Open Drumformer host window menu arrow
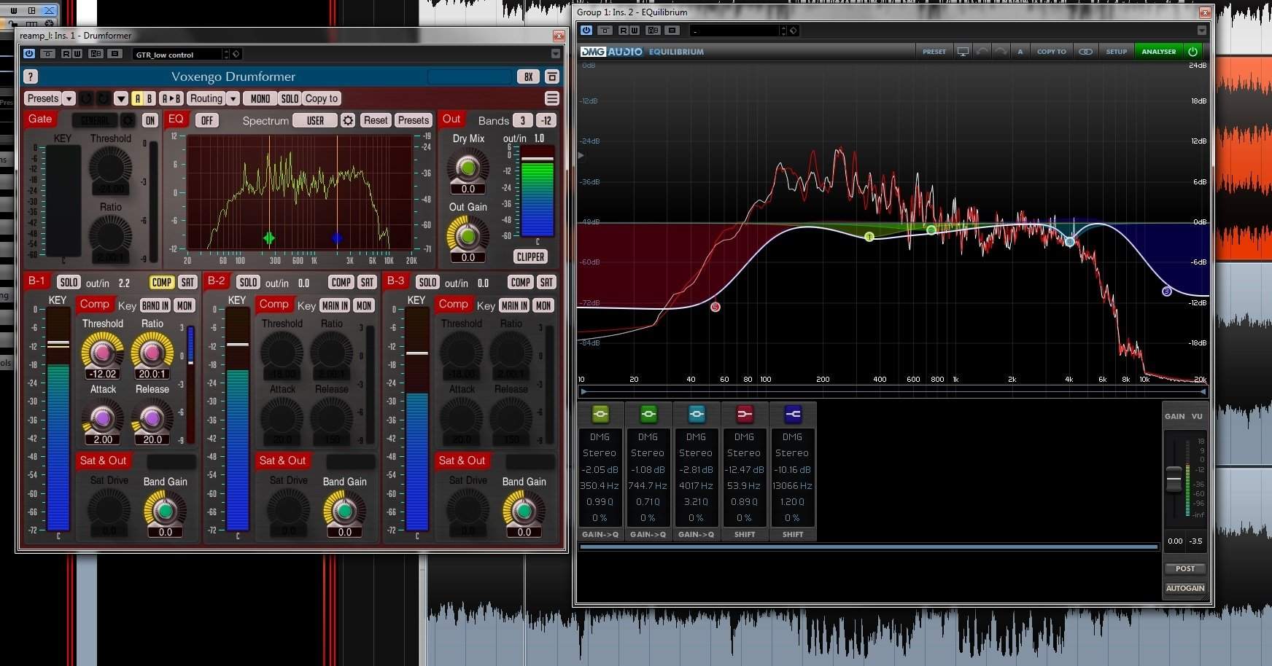The width and height of the screenshot is (1272, 666). (555, 54)
